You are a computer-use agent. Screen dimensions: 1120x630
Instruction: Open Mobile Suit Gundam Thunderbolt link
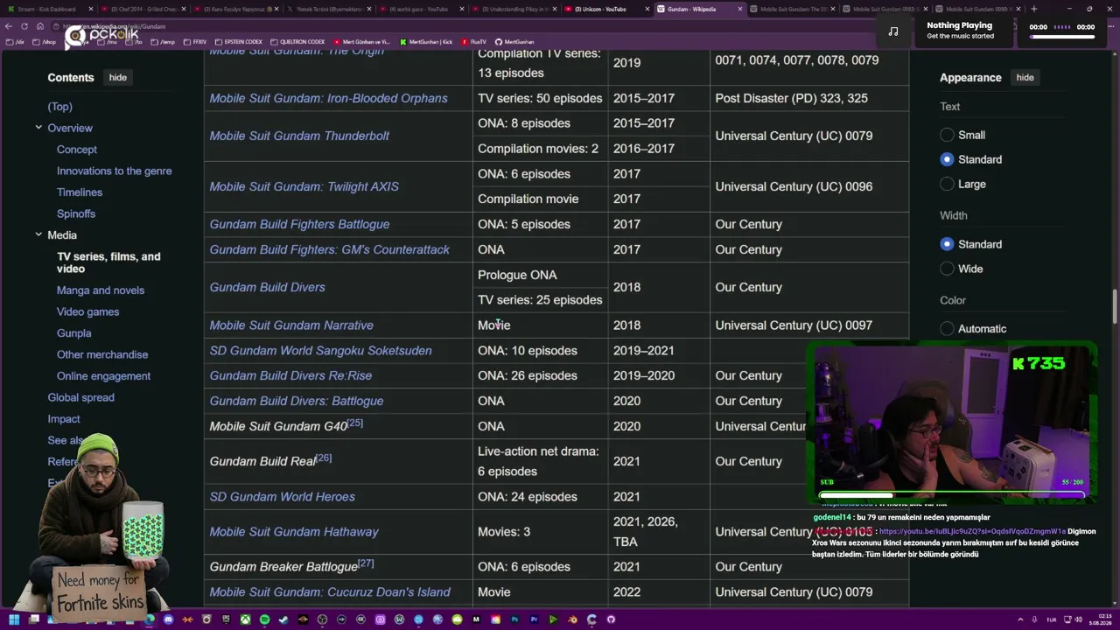tap(299, 136)
